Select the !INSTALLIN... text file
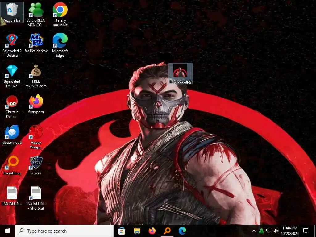Viewport: 316px width, 237px height. point(12,196)
